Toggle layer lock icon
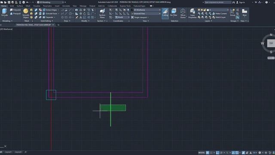 (x=205, y=10)
